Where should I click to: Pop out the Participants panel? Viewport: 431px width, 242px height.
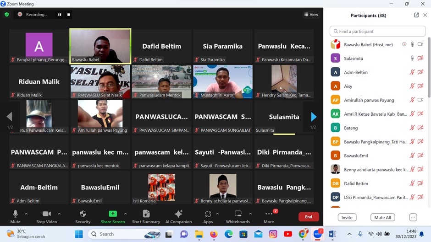click(416, 15)
